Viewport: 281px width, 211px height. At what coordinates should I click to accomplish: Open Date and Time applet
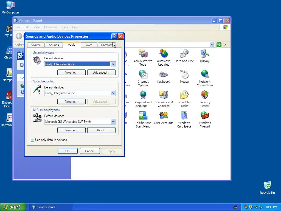(x=184, y=56)
